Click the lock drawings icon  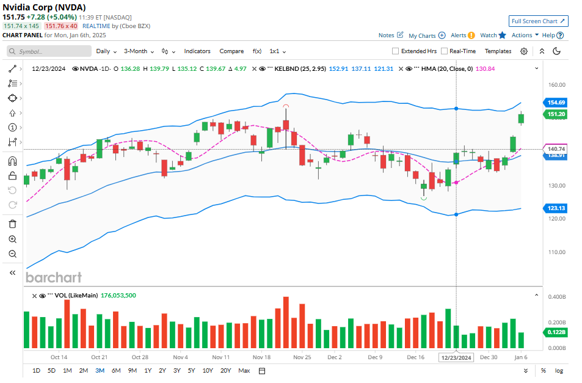point(12,176)
